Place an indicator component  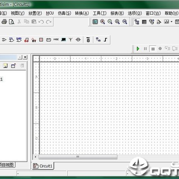click(x=41, y=40)
